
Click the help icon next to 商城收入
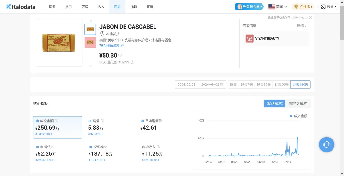(158, 147)
